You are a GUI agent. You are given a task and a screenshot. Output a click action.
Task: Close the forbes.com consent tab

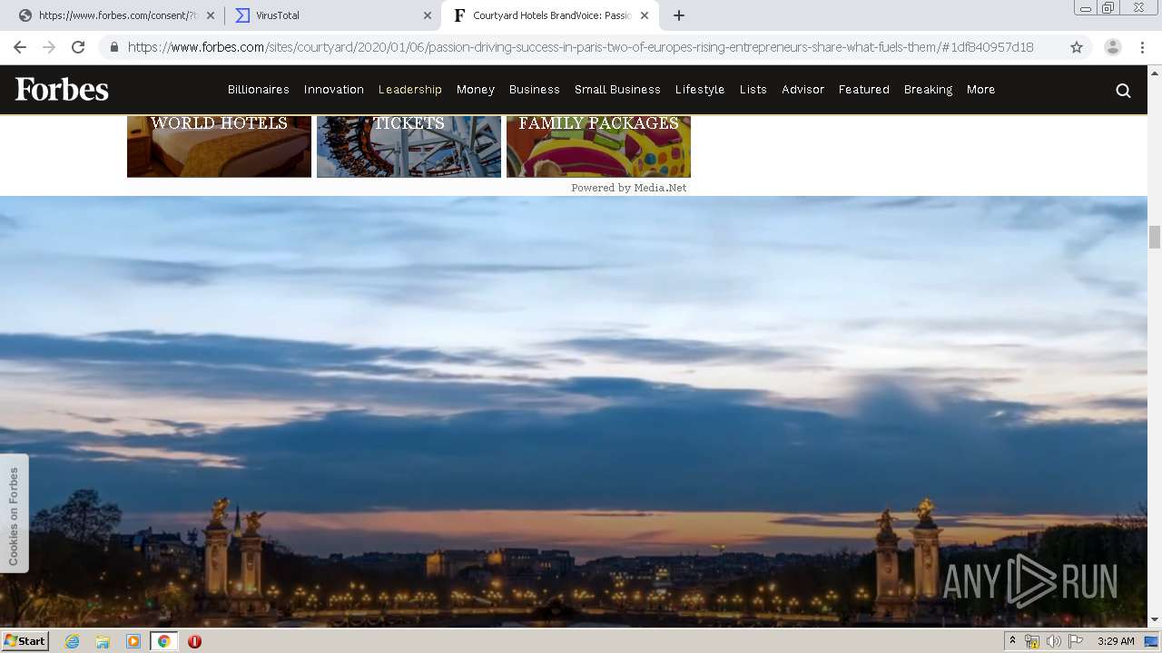[x=211, y=15]
